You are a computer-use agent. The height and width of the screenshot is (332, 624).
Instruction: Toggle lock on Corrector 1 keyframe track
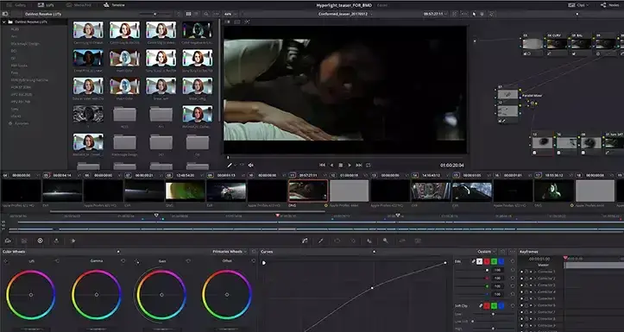click(x=526, y=272)
